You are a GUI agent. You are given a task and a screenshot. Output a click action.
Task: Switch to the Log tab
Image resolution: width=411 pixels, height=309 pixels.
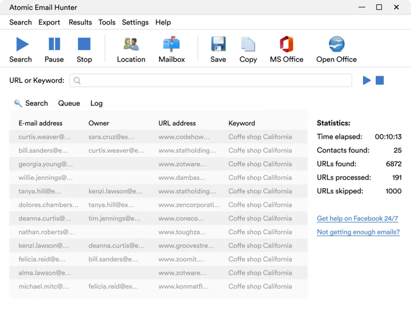[96, 103]
